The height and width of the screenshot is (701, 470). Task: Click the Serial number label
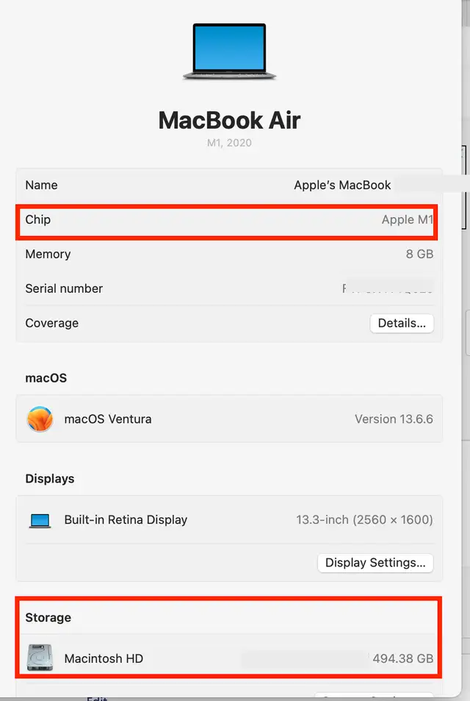pyautogui.click(x=64, y=288)
